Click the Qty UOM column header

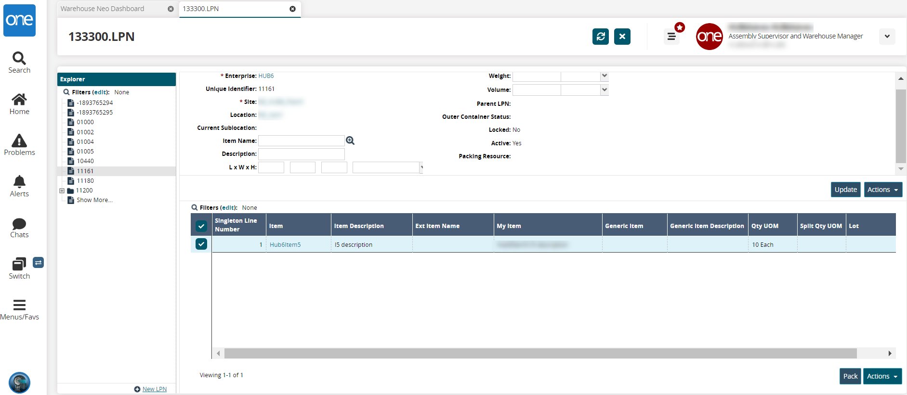[773, 225]
